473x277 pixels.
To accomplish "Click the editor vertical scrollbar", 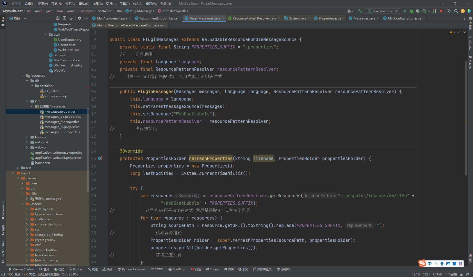I will pyautogui.click(x=466, y=118).
